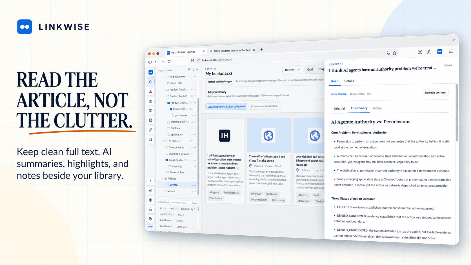Open the Indie Hackers source link

[339, 94]
